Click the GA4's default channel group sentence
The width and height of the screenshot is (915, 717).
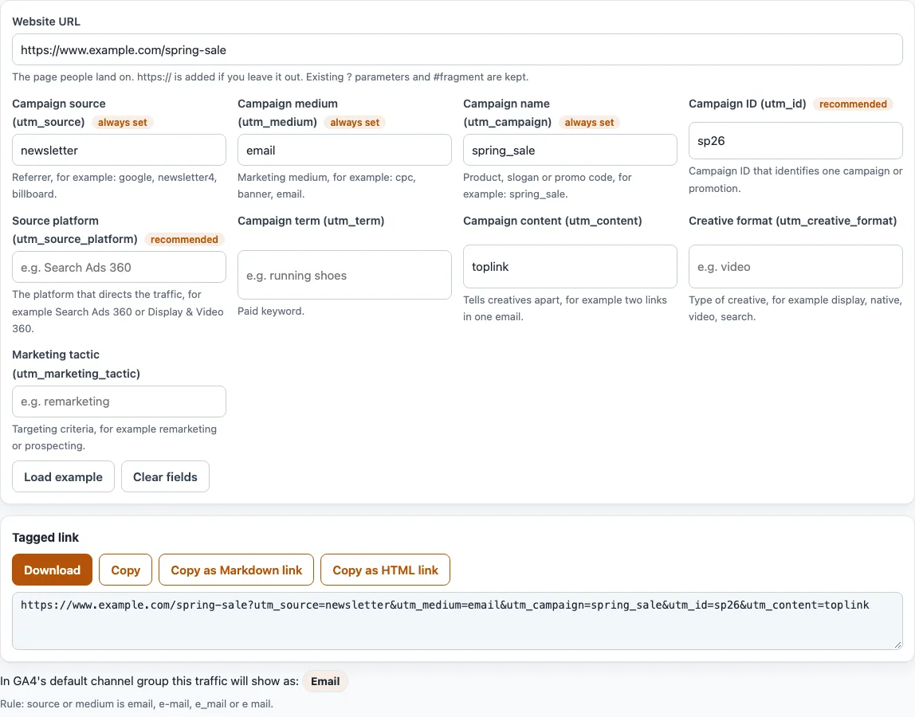point(149,681)
